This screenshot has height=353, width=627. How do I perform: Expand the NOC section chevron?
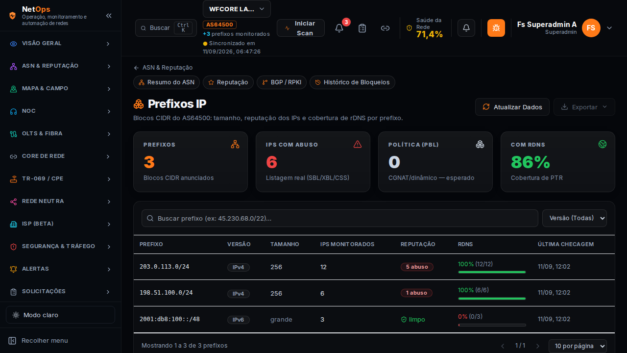[x=108, y=112]
